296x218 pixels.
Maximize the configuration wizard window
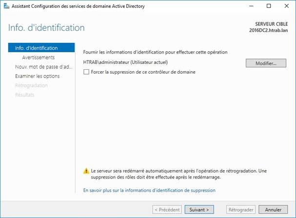tap(269, 6)
